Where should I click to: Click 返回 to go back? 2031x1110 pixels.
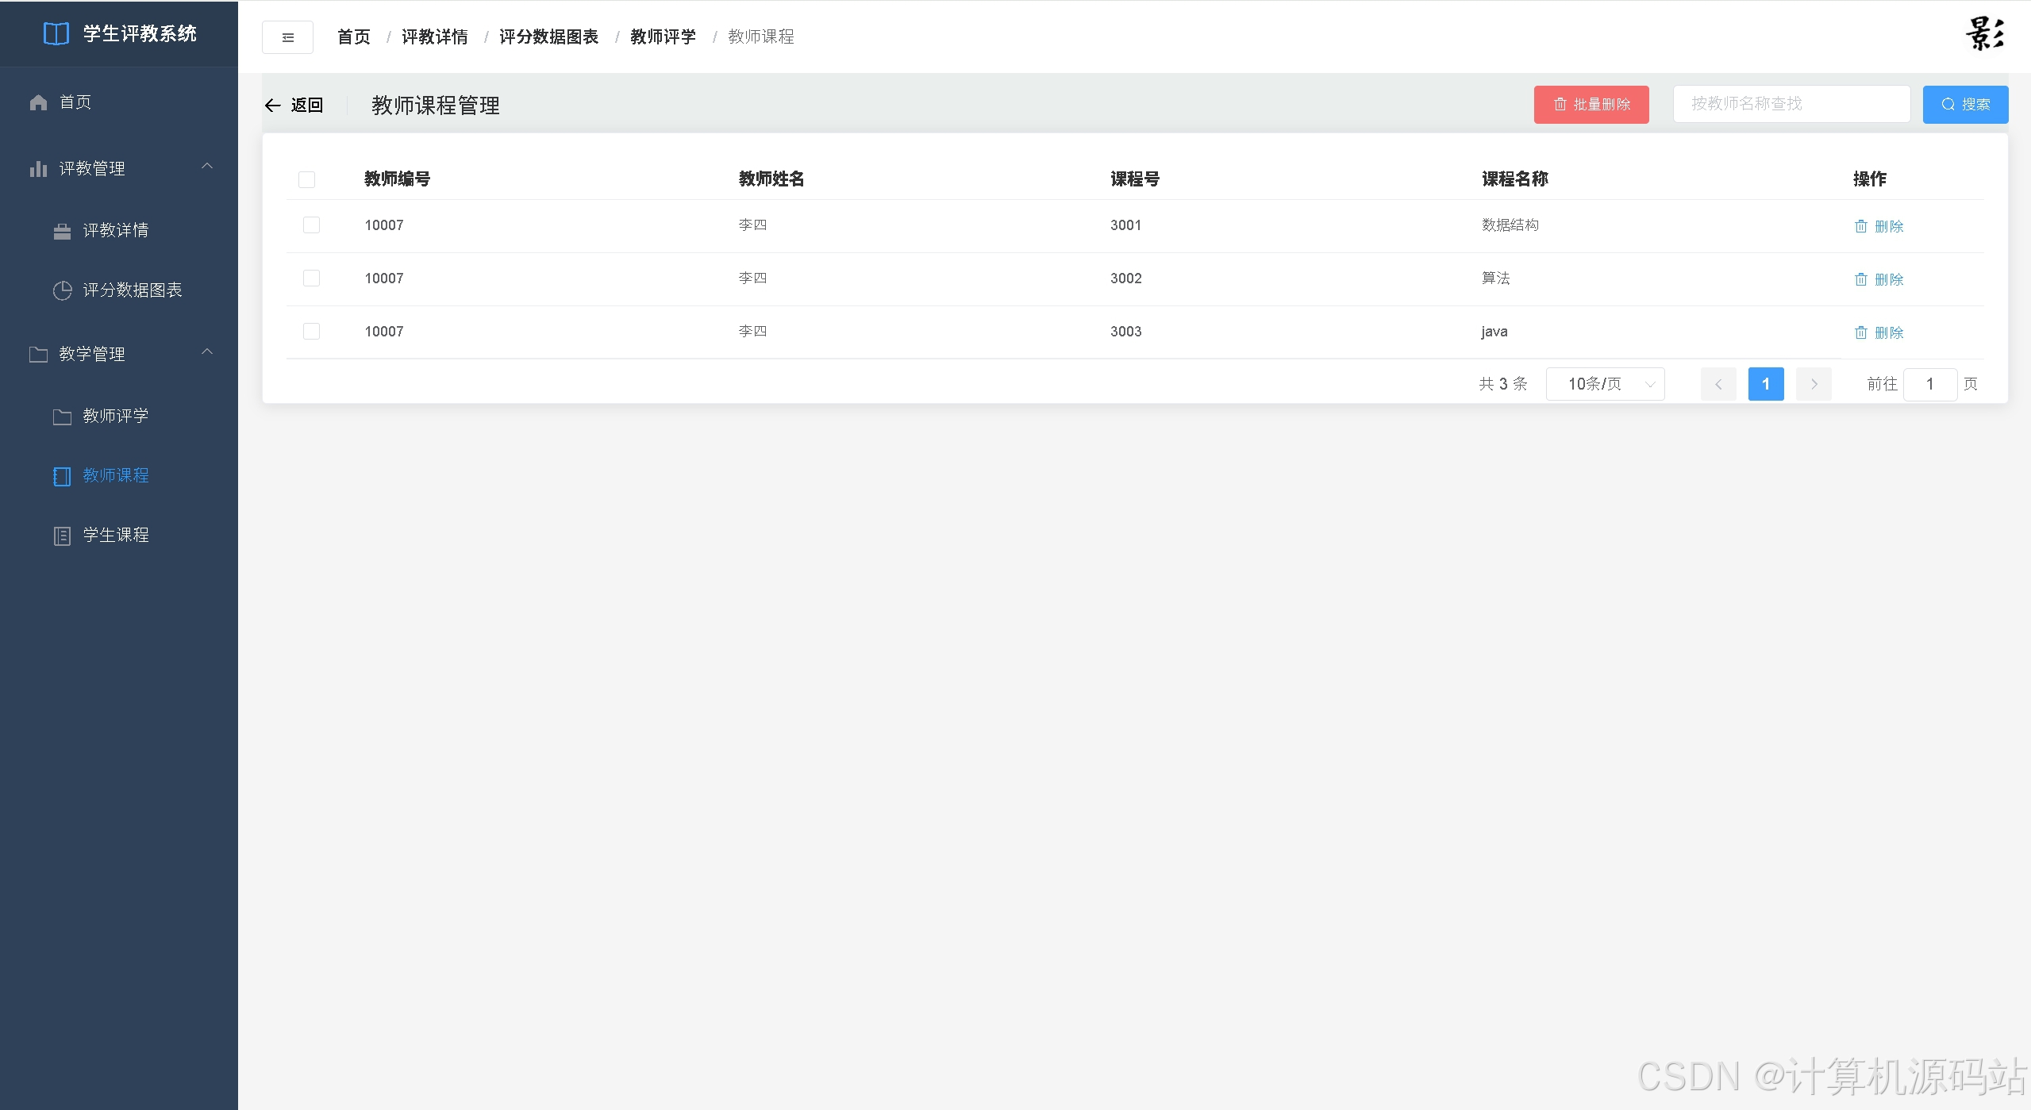(306, 106)
